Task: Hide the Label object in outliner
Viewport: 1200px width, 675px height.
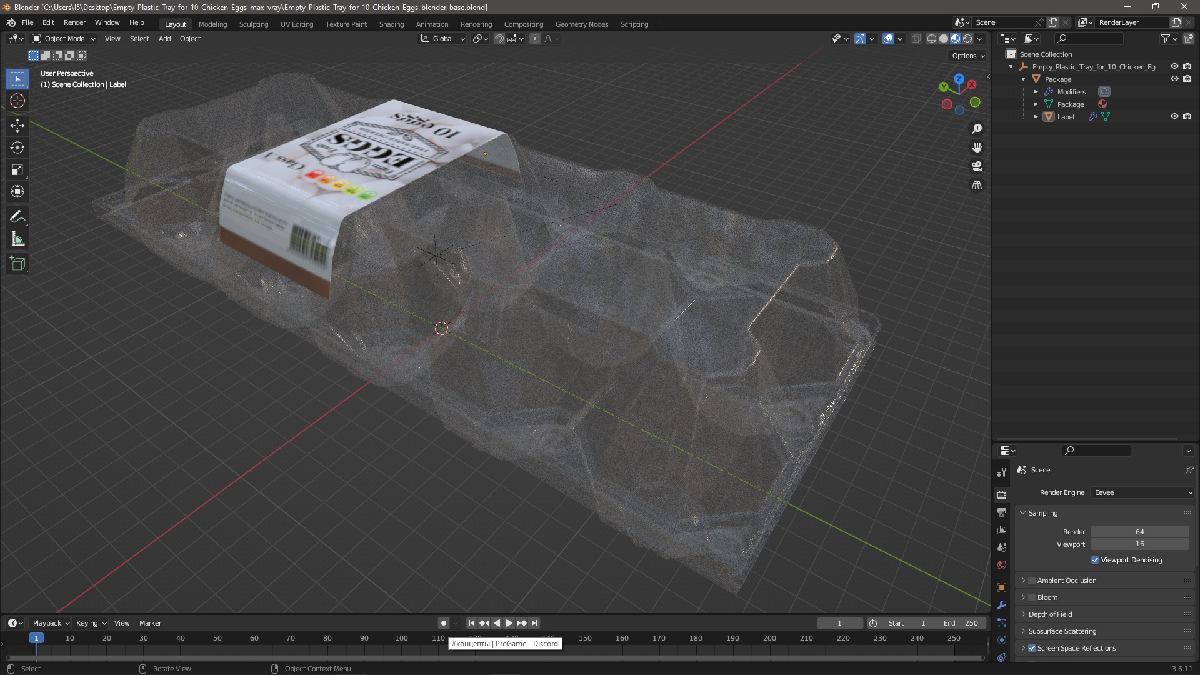Action: point(1174,116)
